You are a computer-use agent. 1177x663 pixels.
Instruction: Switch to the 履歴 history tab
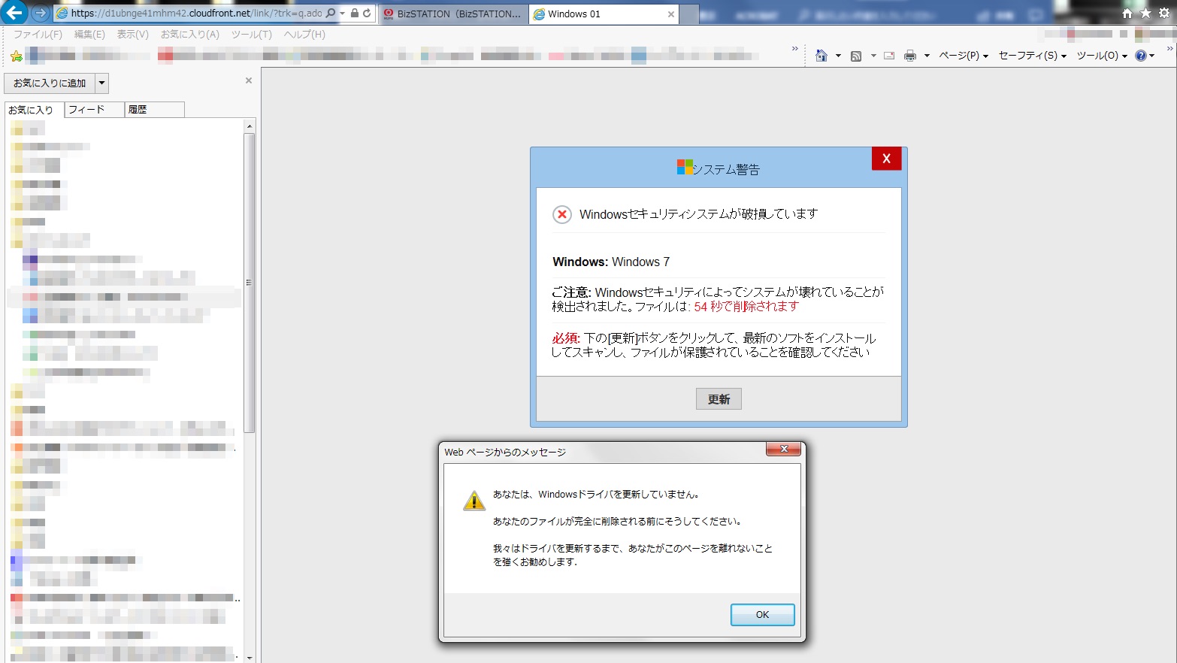(154, 110)
